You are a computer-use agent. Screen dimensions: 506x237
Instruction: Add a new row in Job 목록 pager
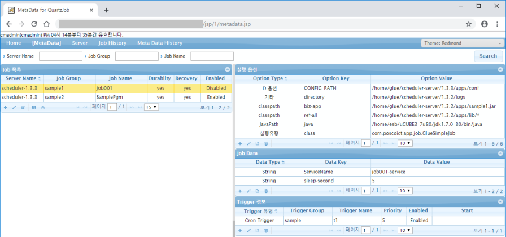(x=6, y=107)
